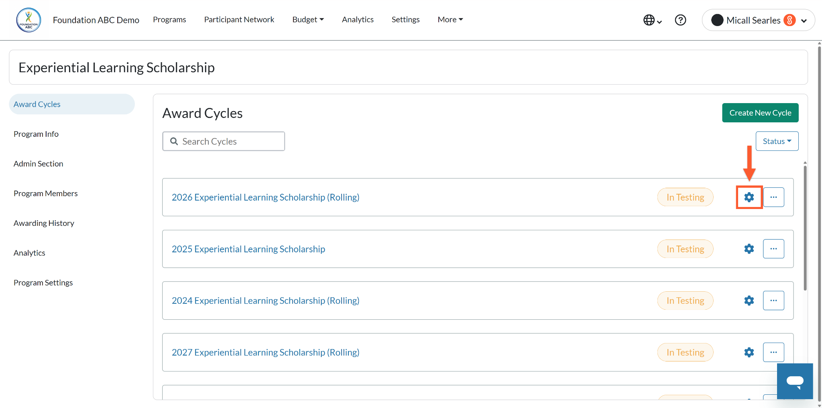Open settings gear for 2025 Experiential Learning Scholarship
This screenshot has height=408, width=822.
[x=749, y=249]
